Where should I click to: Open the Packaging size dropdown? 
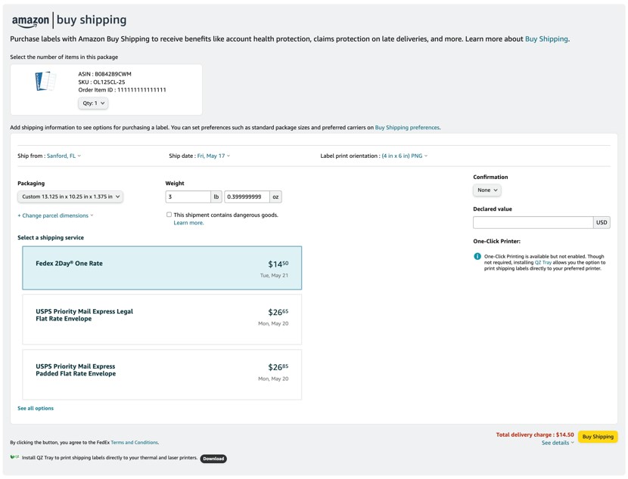coord(70,196)
